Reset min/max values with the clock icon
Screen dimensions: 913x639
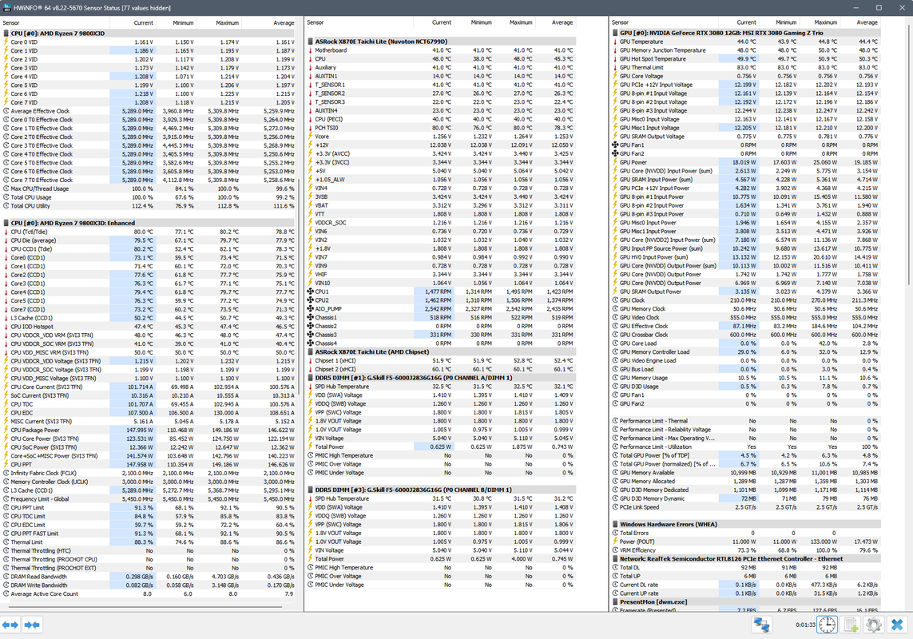point(827,625)
